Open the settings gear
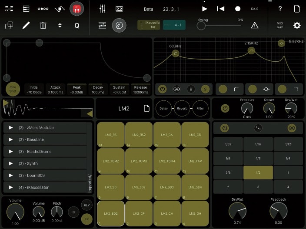The height and width of the screenshot is (229, 306). click(297, 25)
